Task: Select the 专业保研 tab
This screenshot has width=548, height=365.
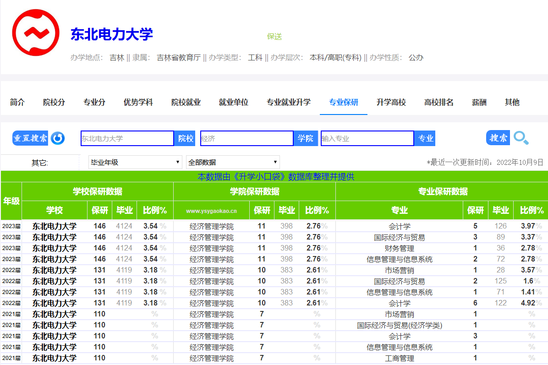Action: [344, 102]
